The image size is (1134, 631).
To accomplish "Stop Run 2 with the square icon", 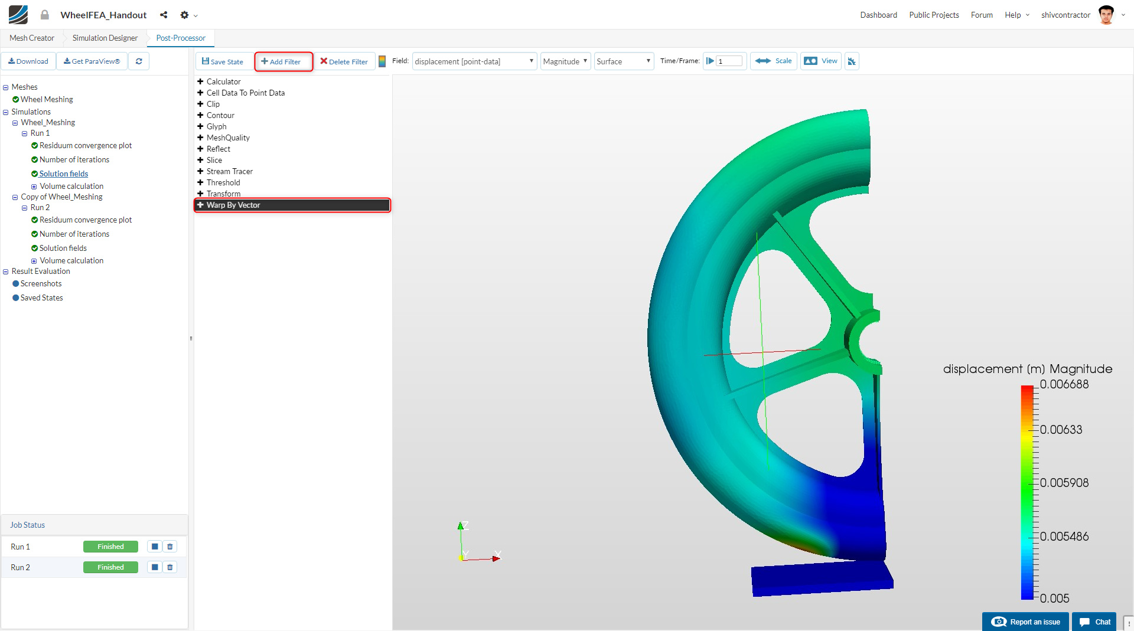I will 155,567.
